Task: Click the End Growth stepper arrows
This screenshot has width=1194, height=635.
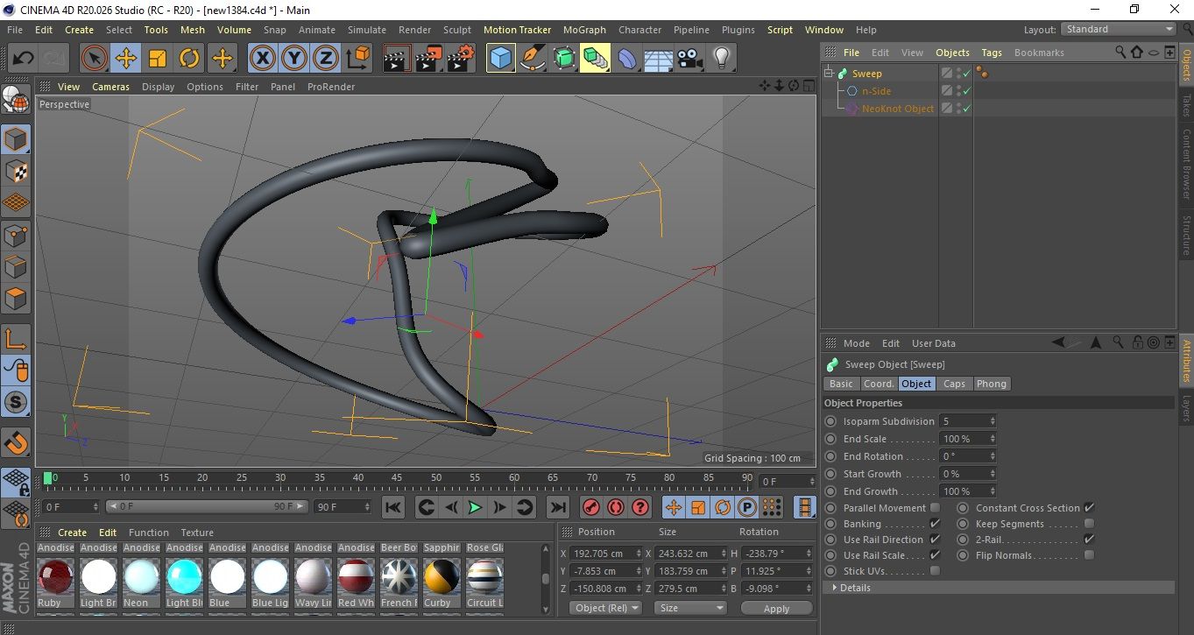Action: [x=993, y=491]
